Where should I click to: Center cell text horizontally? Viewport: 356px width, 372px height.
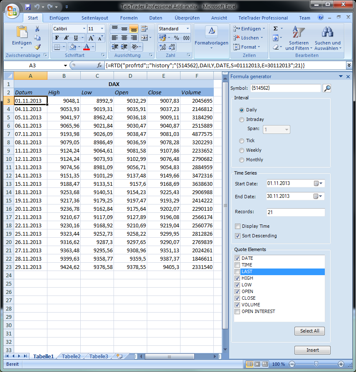(x=124, y=38)
